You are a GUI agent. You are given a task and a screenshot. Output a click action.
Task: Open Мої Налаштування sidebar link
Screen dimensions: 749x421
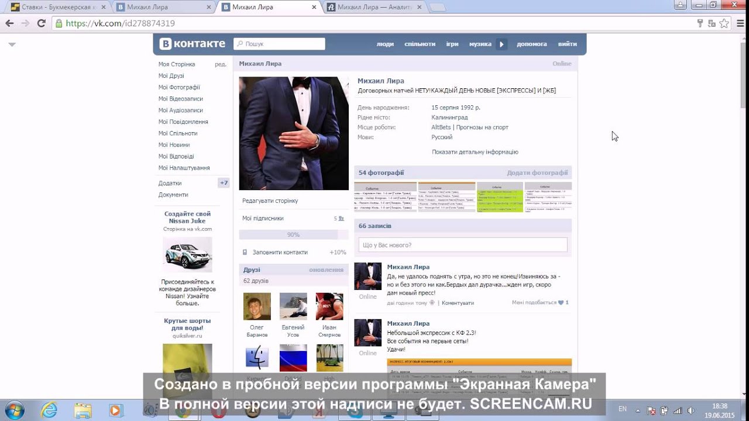[184, 168]
